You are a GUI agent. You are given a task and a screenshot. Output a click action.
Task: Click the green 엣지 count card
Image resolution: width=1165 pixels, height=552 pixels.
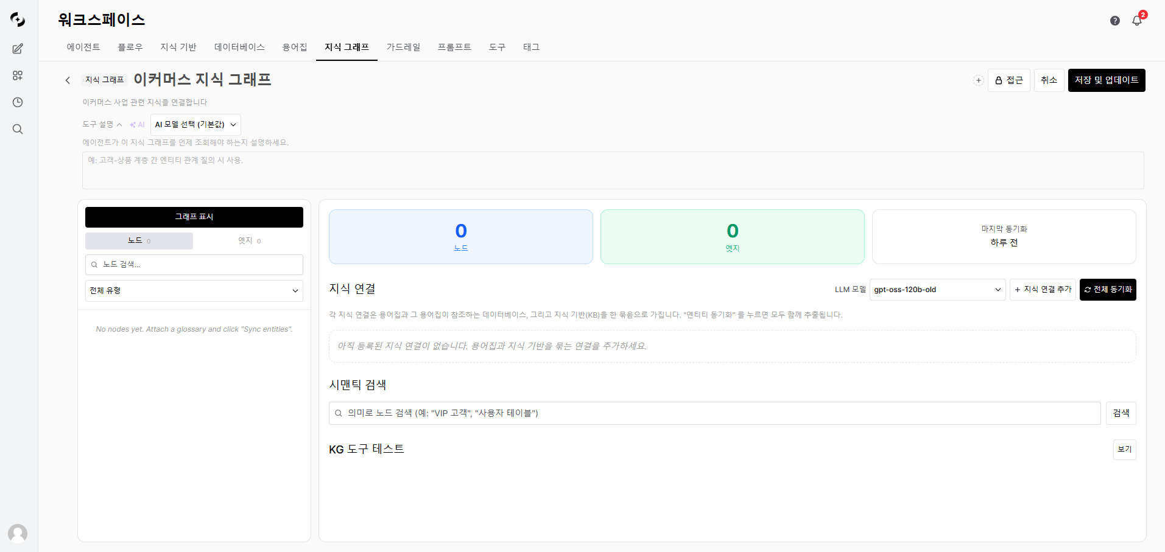[733, 237]
